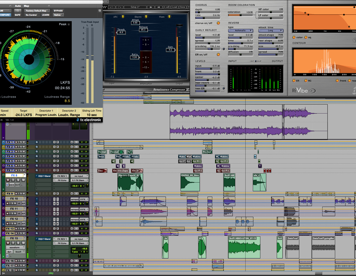Viewport: 356px width, 276px height.
Task: Open the reverb type dropdown showing Automatic
Action: [x=240, y=31]
